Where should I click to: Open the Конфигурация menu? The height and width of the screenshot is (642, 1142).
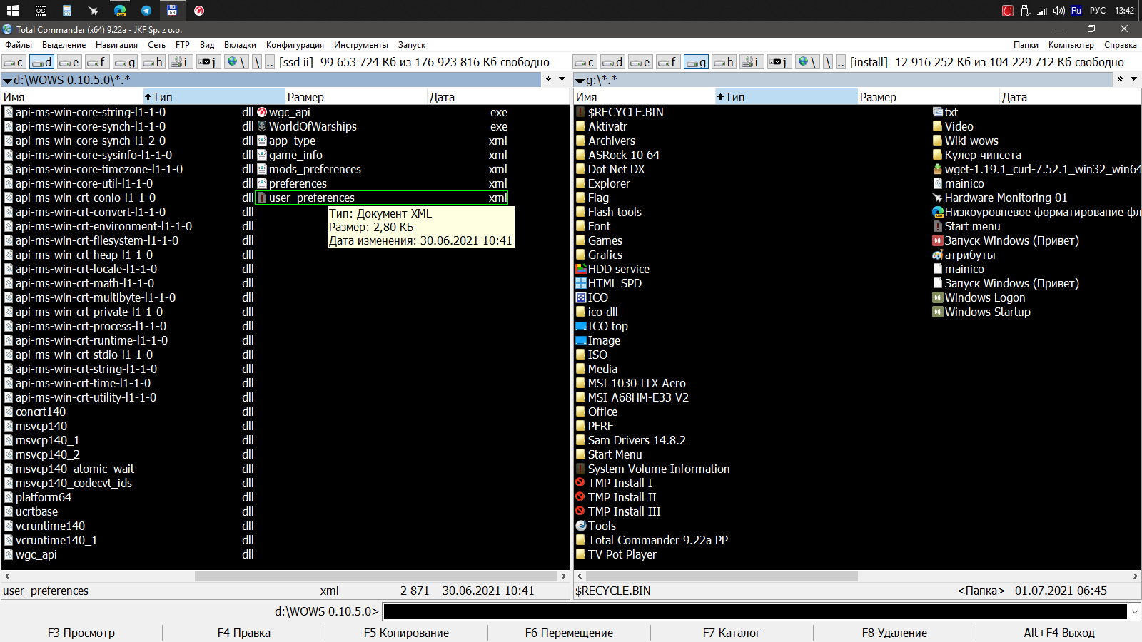[295, 45]
